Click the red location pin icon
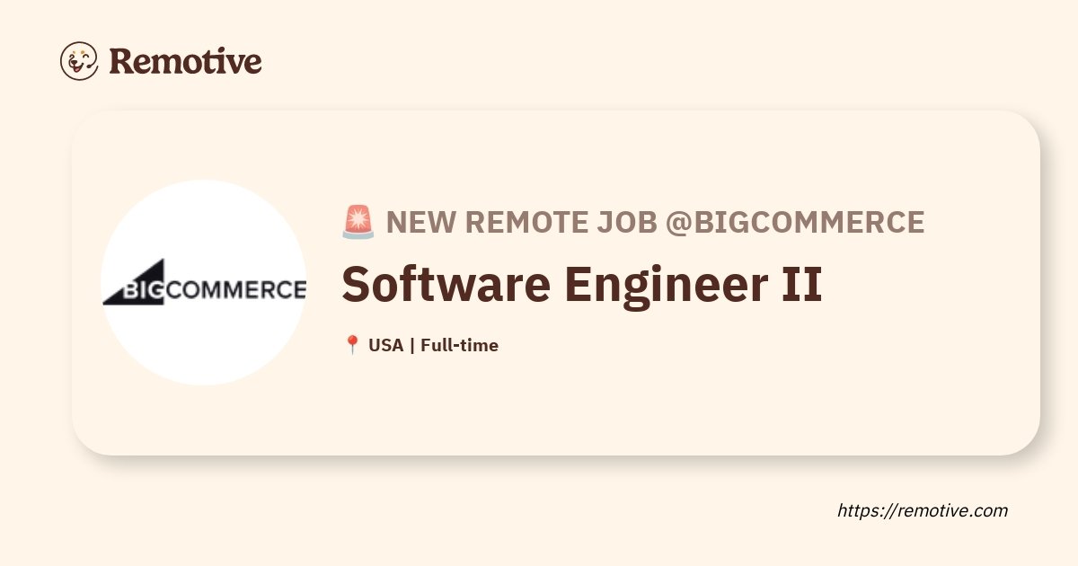Screen dimensions: 1078x566 tap(352, 345)
